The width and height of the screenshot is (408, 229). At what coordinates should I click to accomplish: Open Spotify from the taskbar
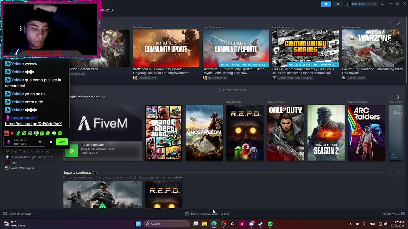click(x=270, y=224)
